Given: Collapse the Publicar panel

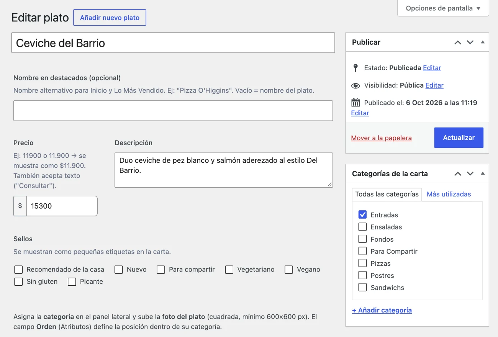Looking at the screenshot, I should coord(483,42).
